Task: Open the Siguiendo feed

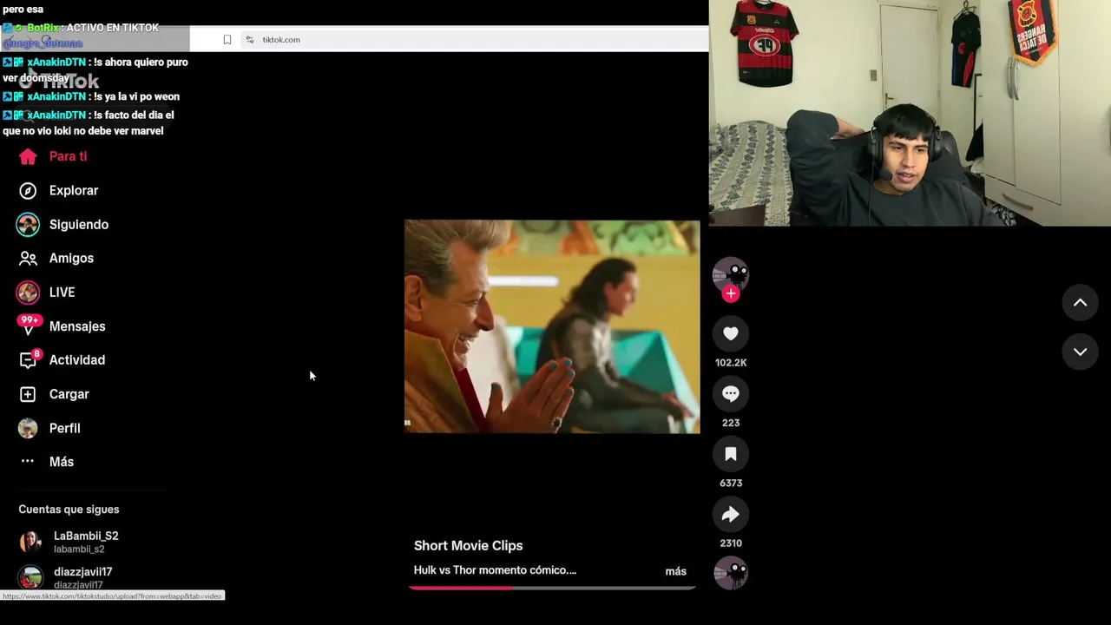Action: (x=62, y=224)
